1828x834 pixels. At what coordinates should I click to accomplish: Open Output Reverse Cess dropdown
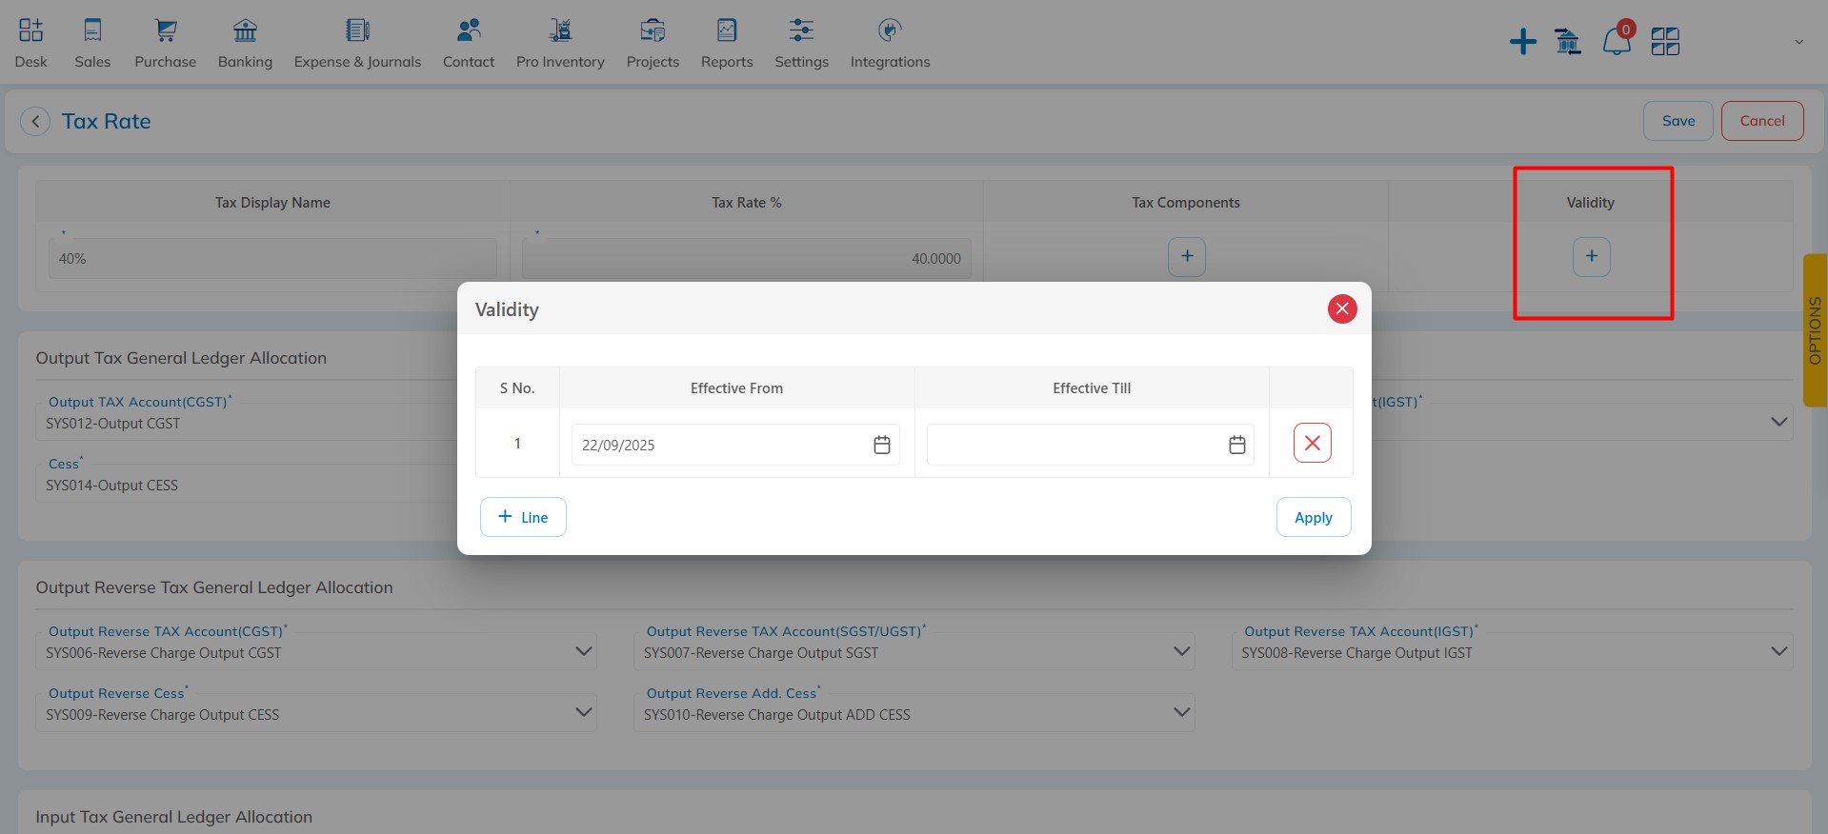coord(584,712)
